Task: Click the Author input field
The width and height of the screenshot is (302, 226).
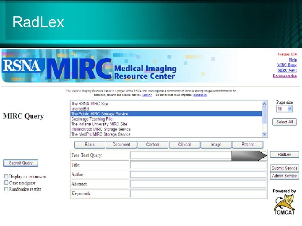Action: pyautogui.click(x=198, y=174)
